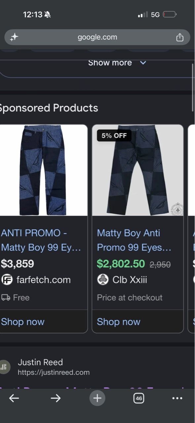Image resolution: width=195 pixels, height=423 pixels.
Task: Open a new tab with plus button
Action: 97,398
